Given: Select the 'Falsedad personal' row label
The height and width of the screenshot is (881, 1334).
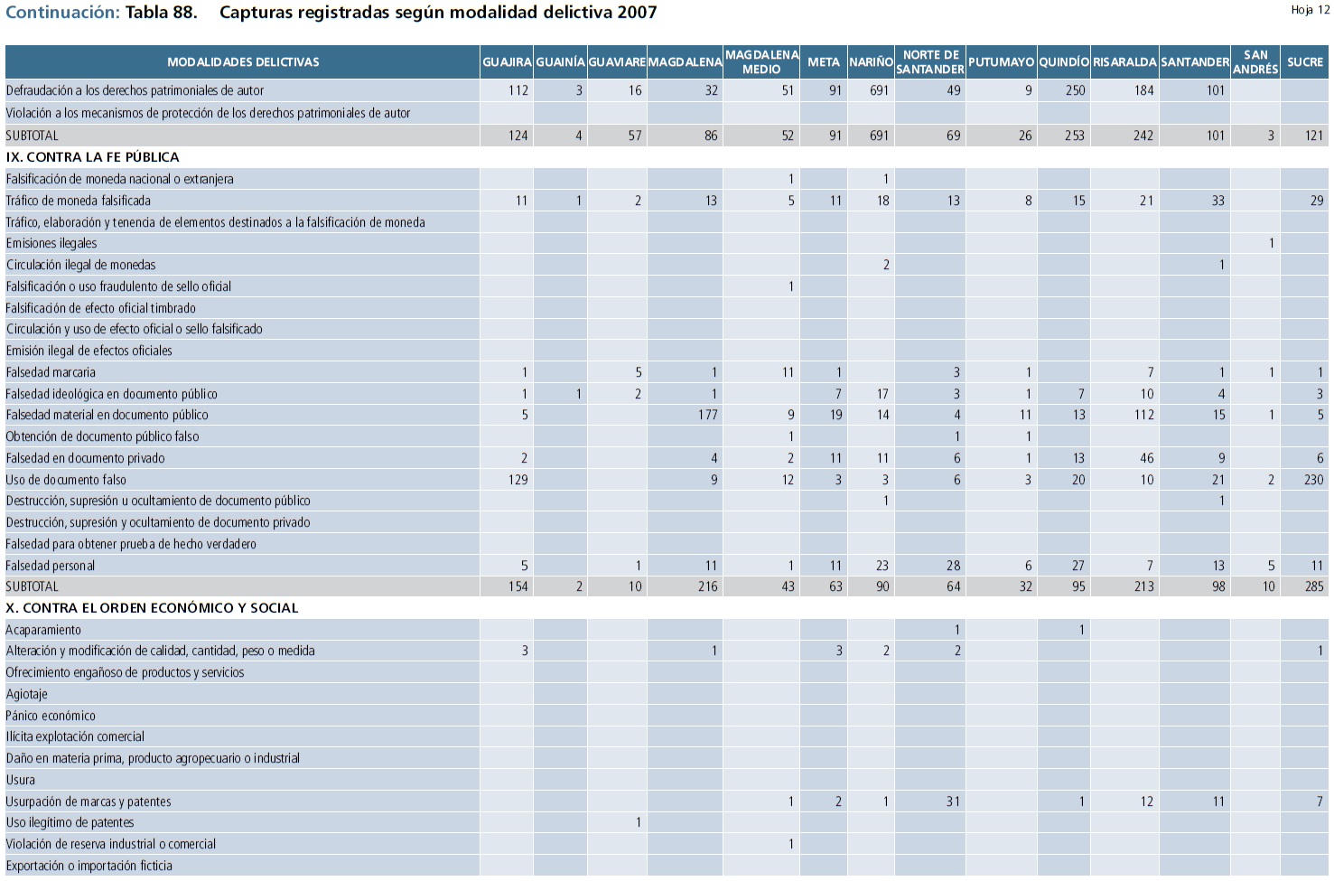Looking at the screenshot, I should click(x=51, y=566).
